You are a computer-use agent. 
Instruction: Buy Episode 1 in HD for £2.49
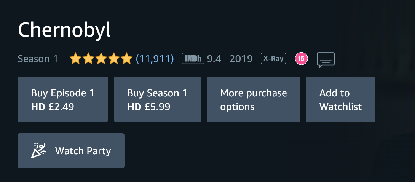pos(63,99)
